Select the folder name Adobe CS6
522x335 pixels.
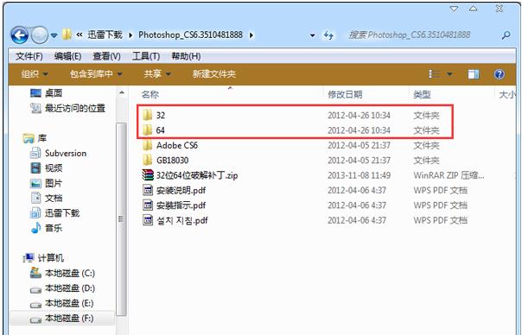click(x=177, y=145)
